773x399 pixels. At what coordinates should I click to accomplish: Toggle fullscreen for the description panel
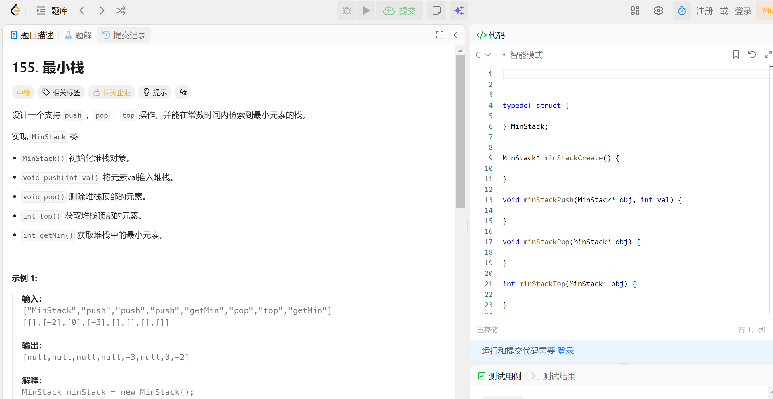[x=439, y=35]
